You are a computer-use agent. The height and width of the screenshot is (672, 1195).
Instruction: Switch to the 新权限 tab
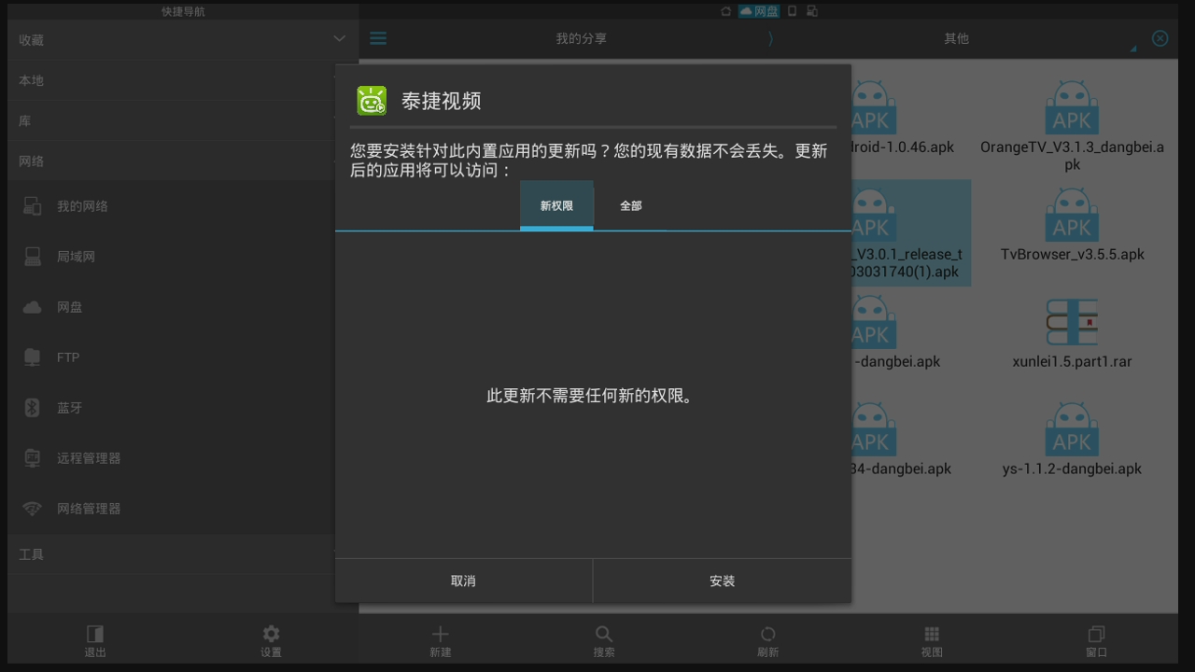[x=556, y=205]
